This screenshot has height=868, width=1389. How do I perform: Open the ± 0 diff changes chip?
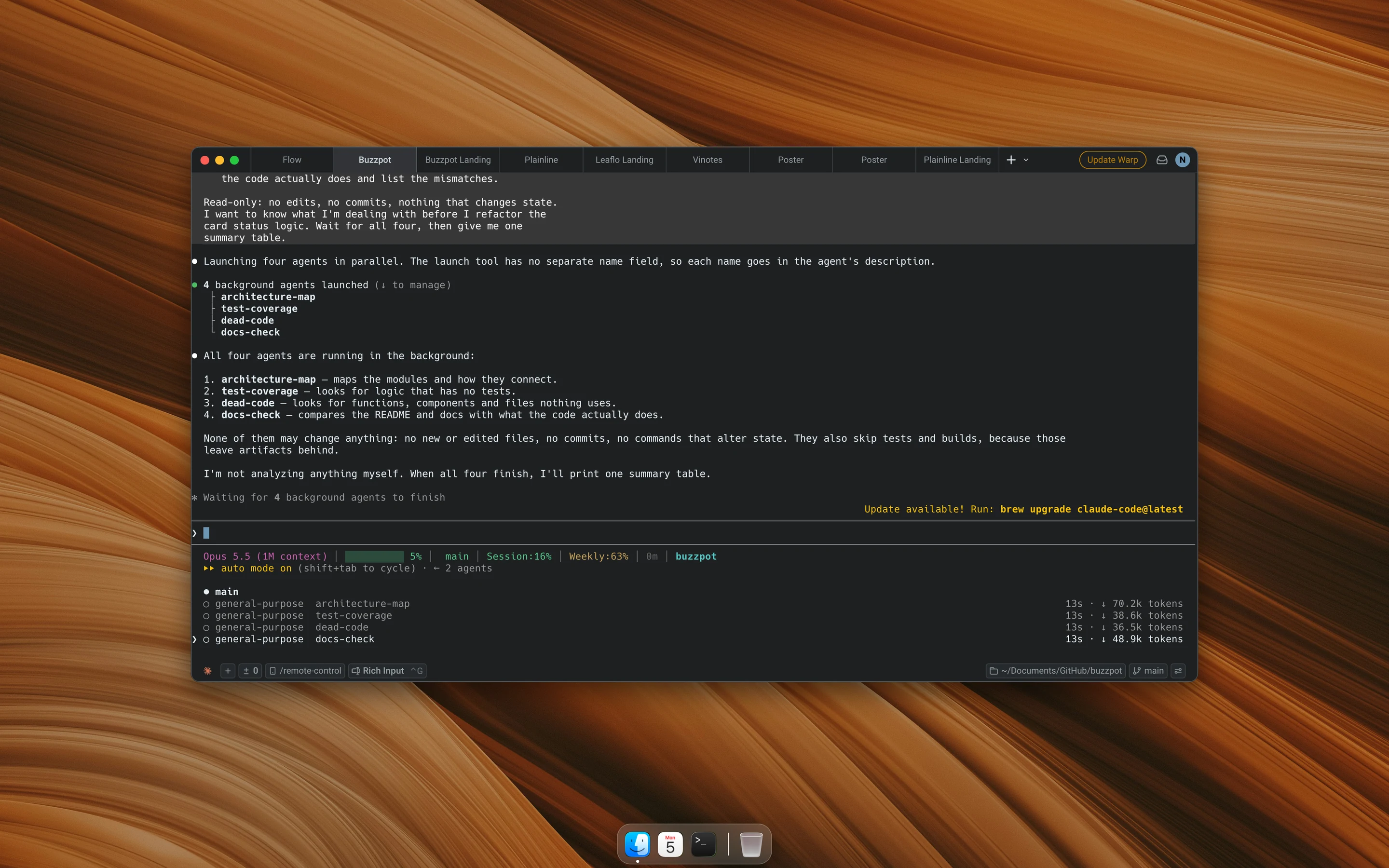pyautogui.click(x=250, y=670)
